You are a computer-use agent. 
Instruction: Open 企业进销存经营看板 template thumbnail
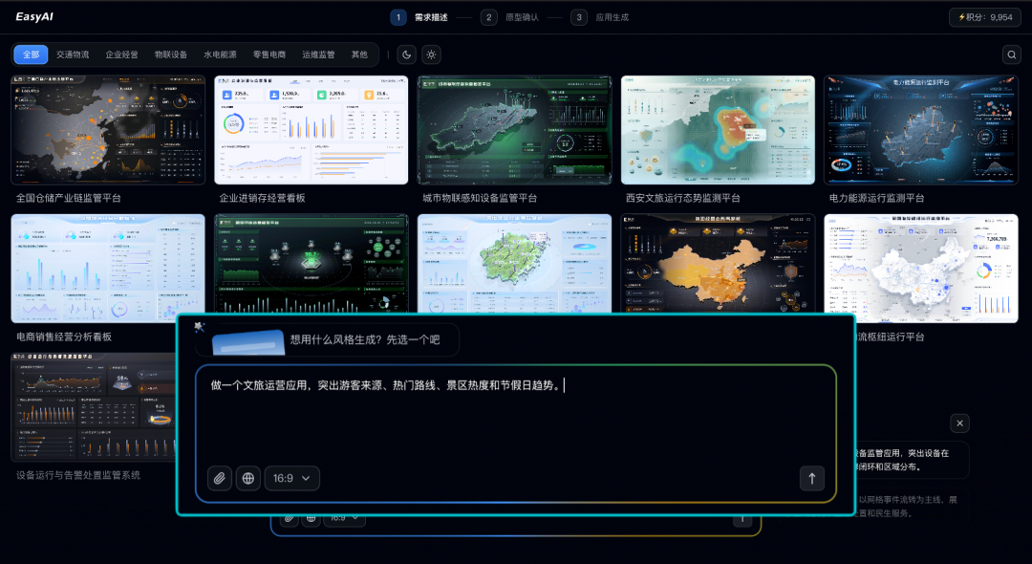(x=312, y=130)
